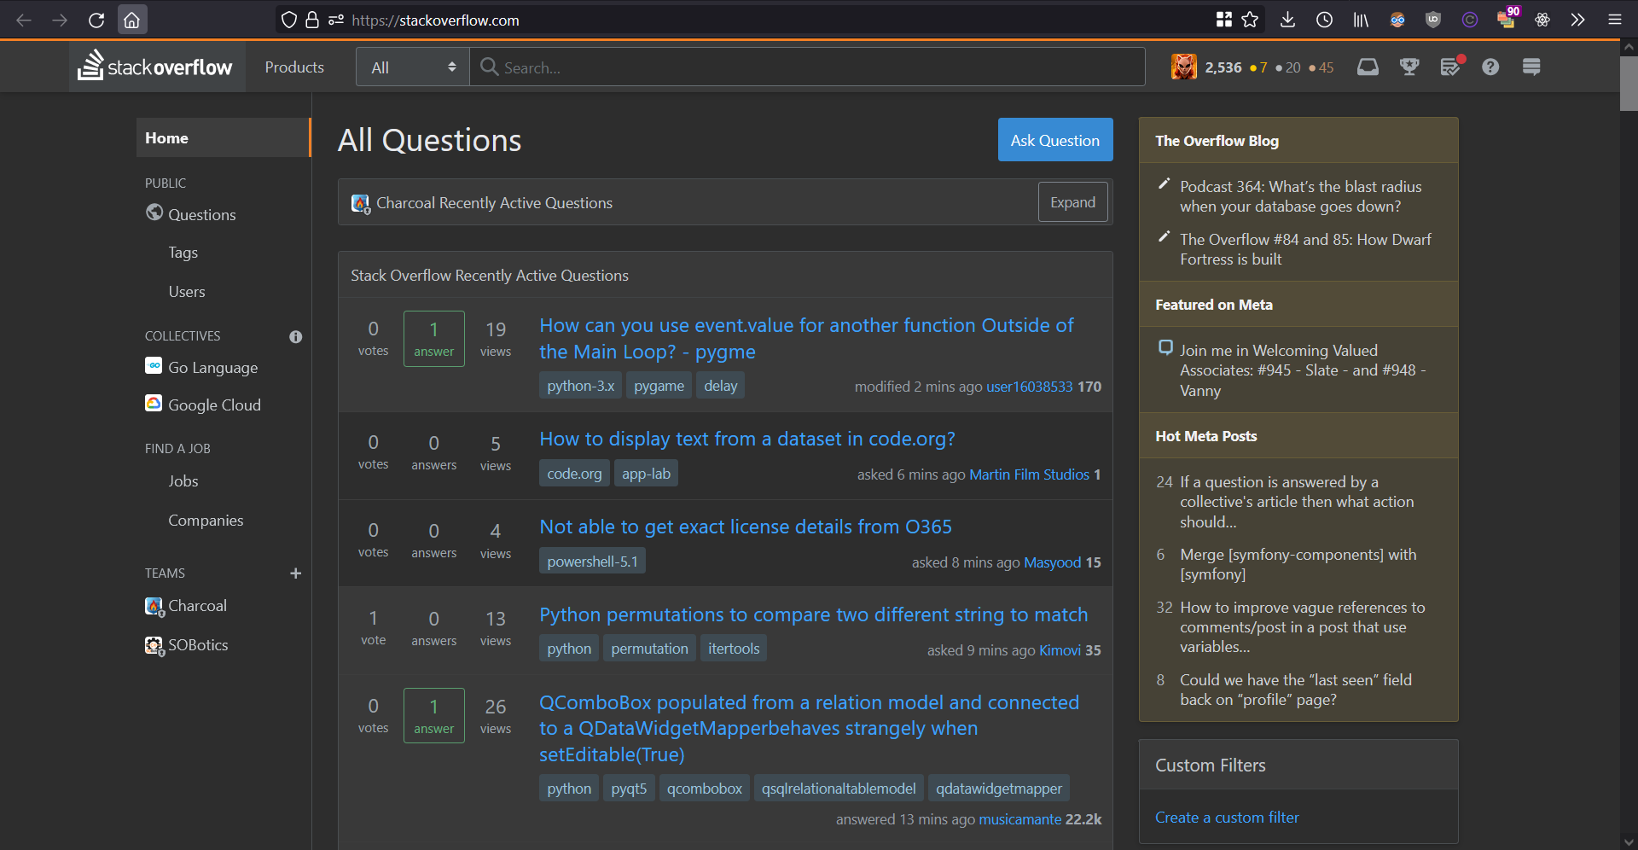The width and height of the screenshot is (1638, 850).
Task: Show more extensions chevron in toolbar
Action: (x=1577, y=20)
